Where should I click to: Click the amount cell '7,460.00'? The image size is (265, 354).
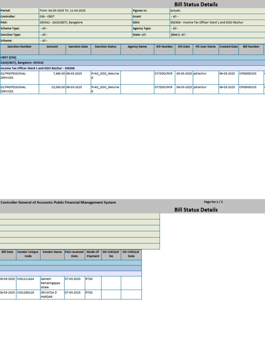(x=59, y=74)
